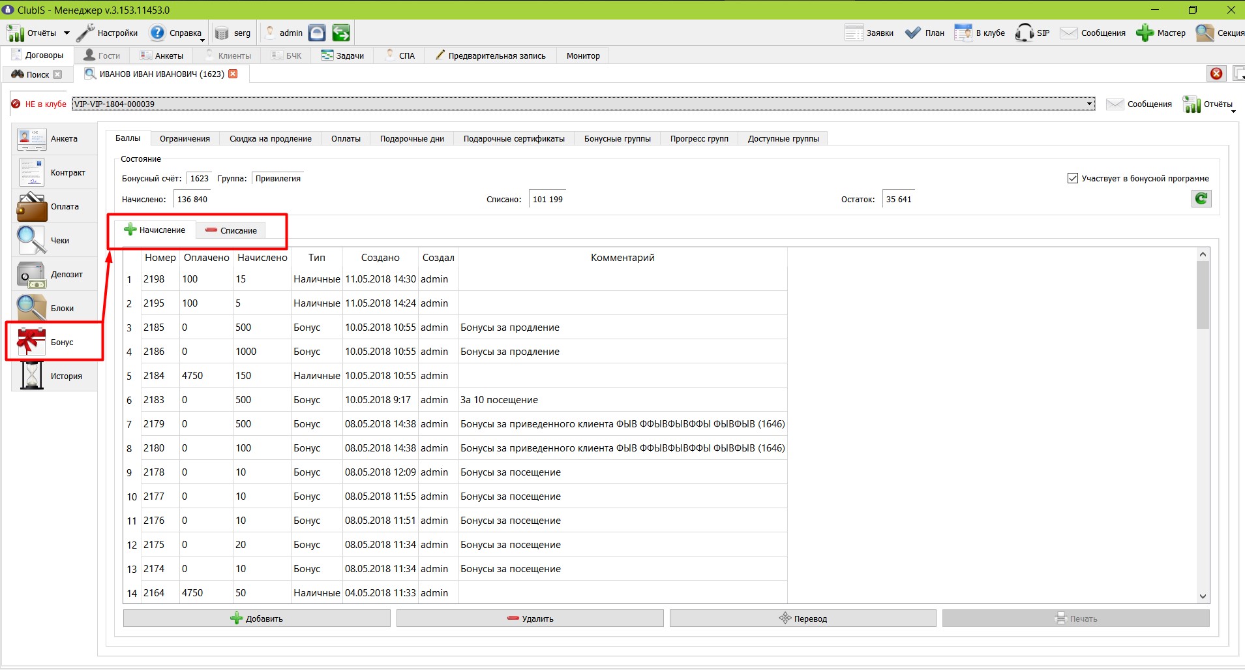Open Настройки tools icon
This screenshot has height=670, width=1245.
click(x=85, y=33)
